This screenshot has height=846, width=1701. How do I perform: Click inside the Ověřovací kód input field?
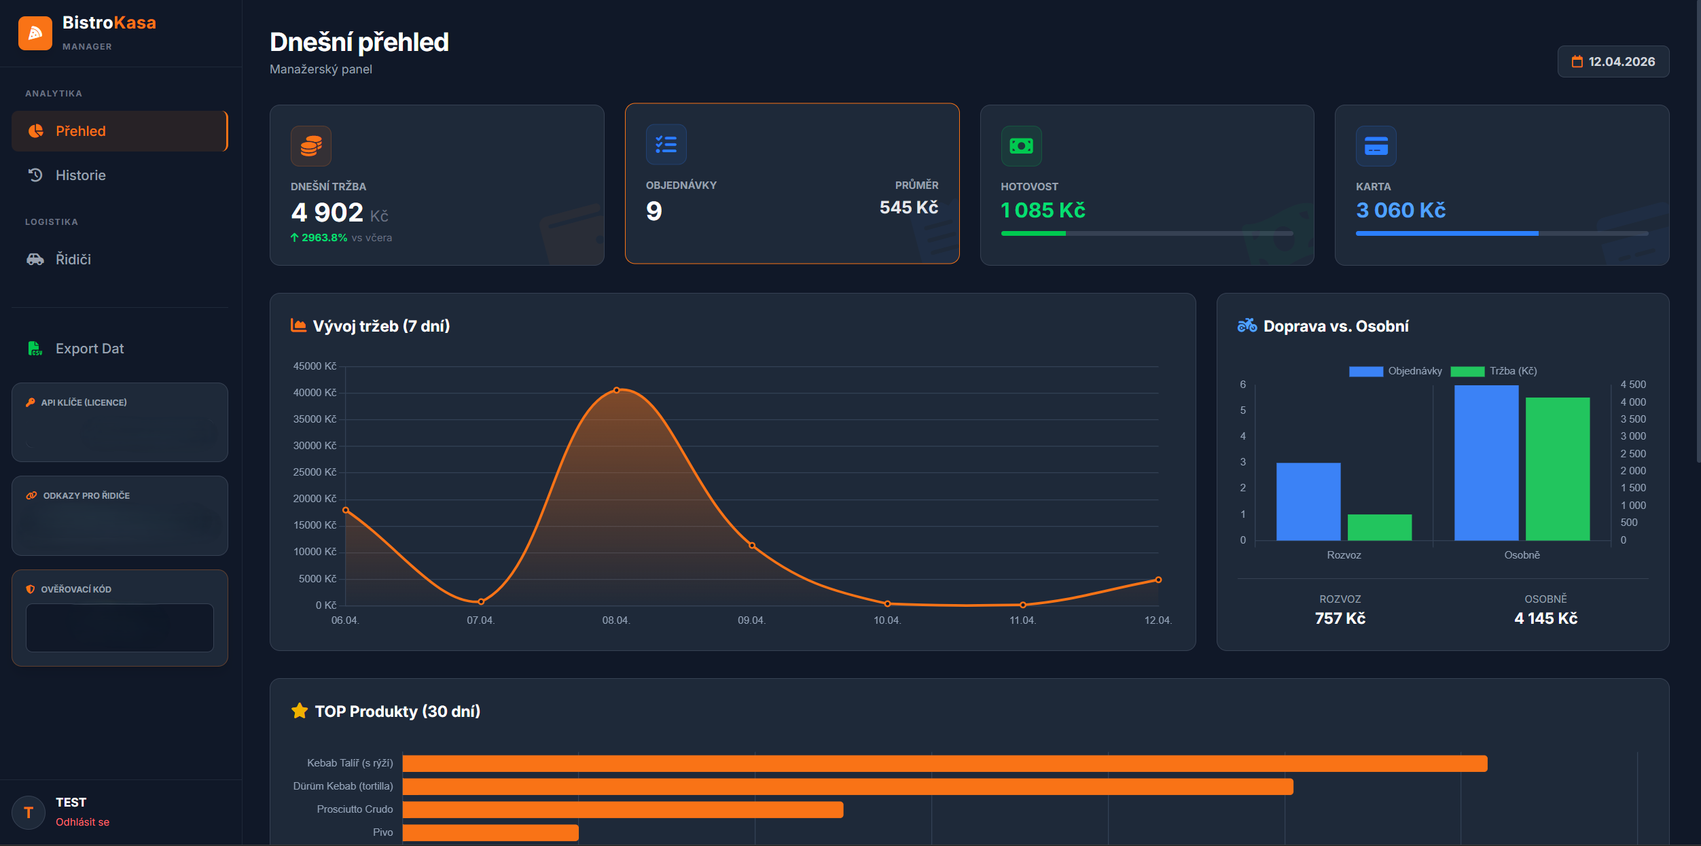120,627
